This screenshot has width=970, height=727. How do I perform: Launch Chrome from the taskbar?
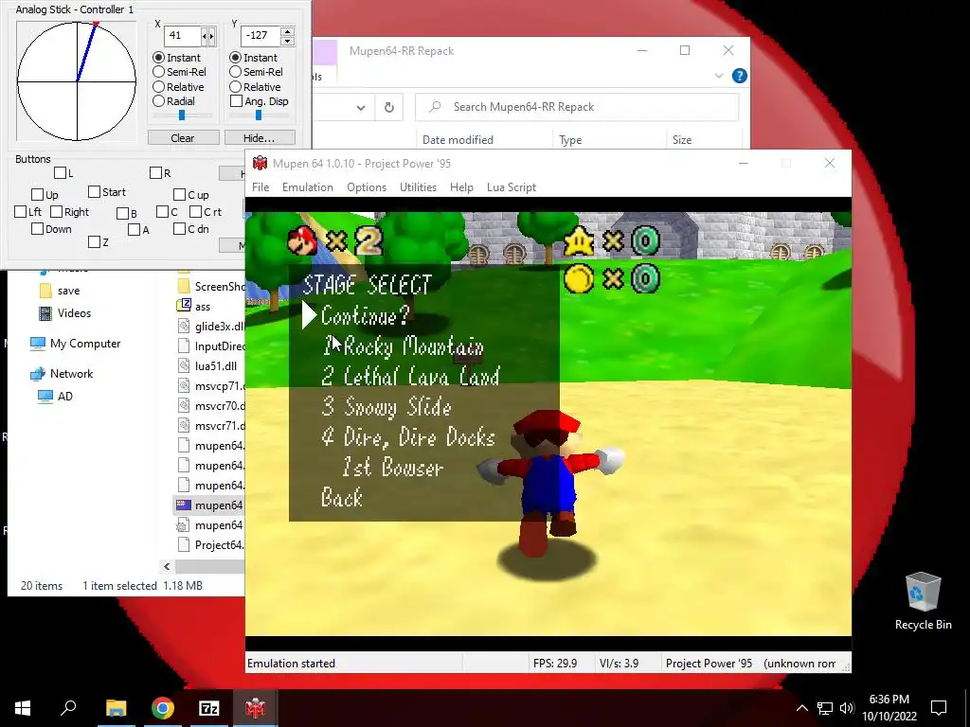pos(163,708)
